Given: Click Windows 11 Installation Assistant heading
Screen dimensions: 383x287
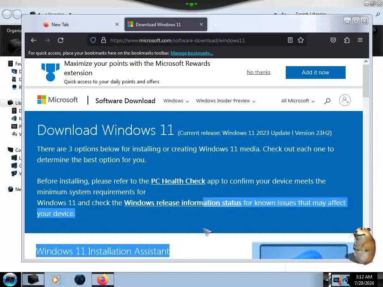Looking at the screenshot, I should 102,251.
